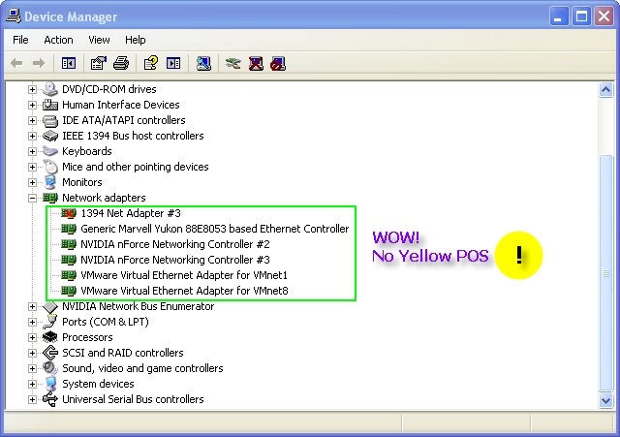620x437 pixels.
Task: Click the DVD/CD-ROM drives disc icon
Action: [x=50, y=89]
